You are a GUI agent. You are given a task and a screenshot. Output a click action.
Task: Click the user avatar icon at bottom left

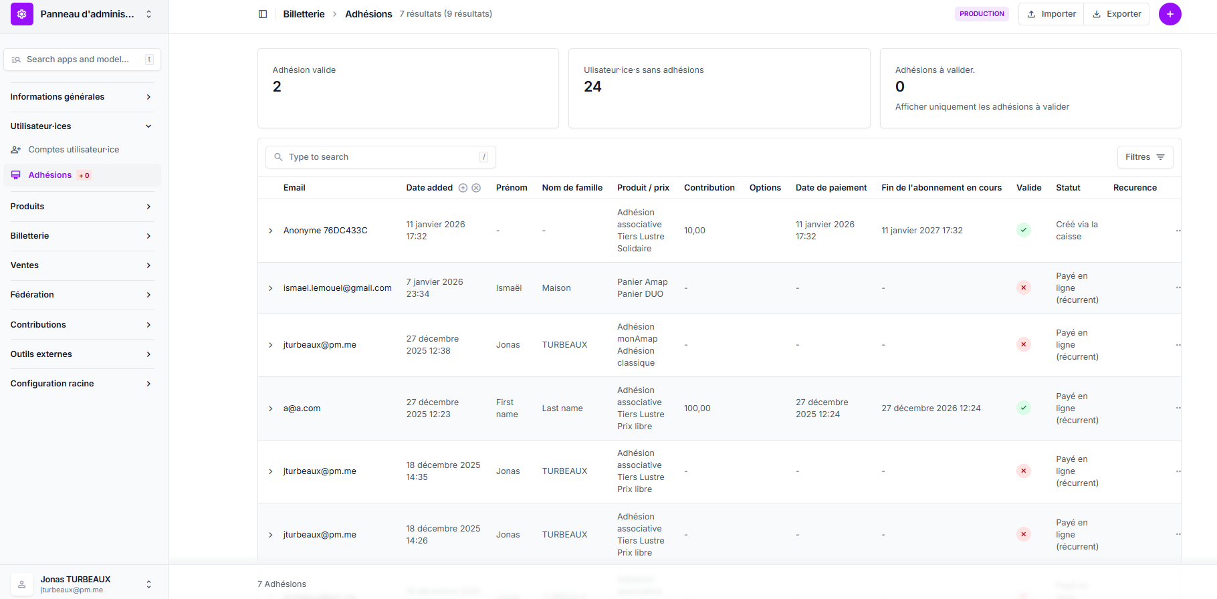coord(22,584)
